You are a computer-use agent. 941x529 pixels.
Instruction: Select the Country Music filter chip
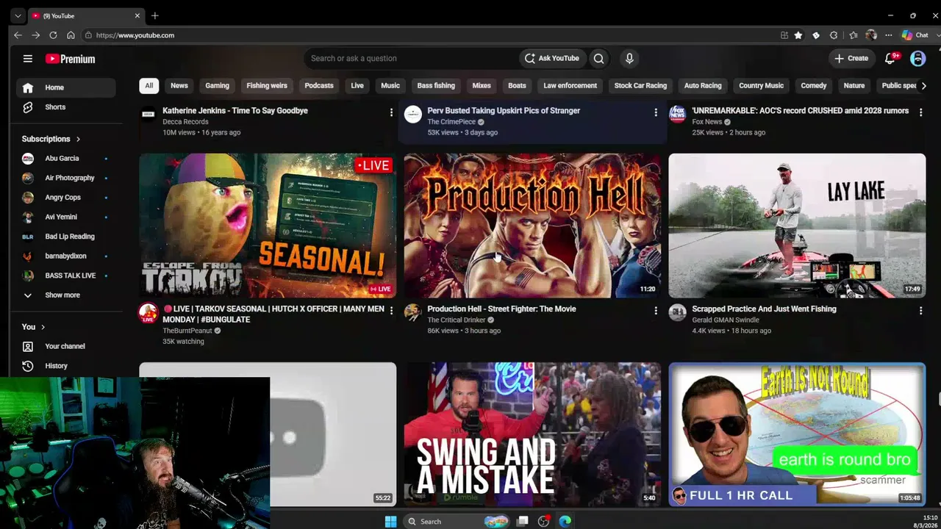(x=761, y=86)
